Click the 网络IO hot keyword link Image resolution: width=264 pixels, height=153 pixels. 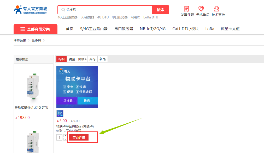point(135,17)
